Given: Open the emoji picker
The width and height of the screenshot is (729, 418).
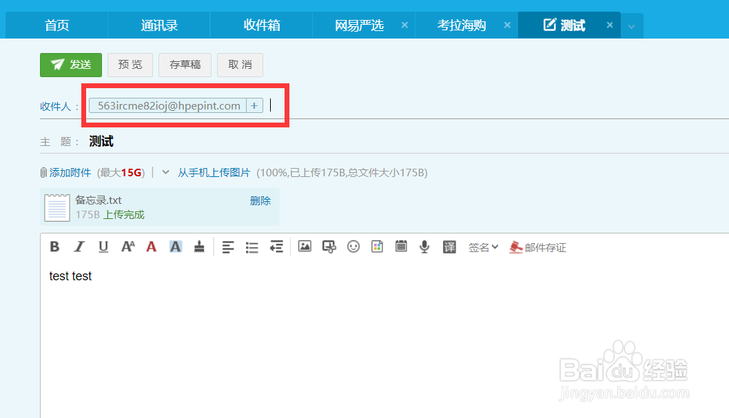Looking at the screenshot, I should click(353, 247).
